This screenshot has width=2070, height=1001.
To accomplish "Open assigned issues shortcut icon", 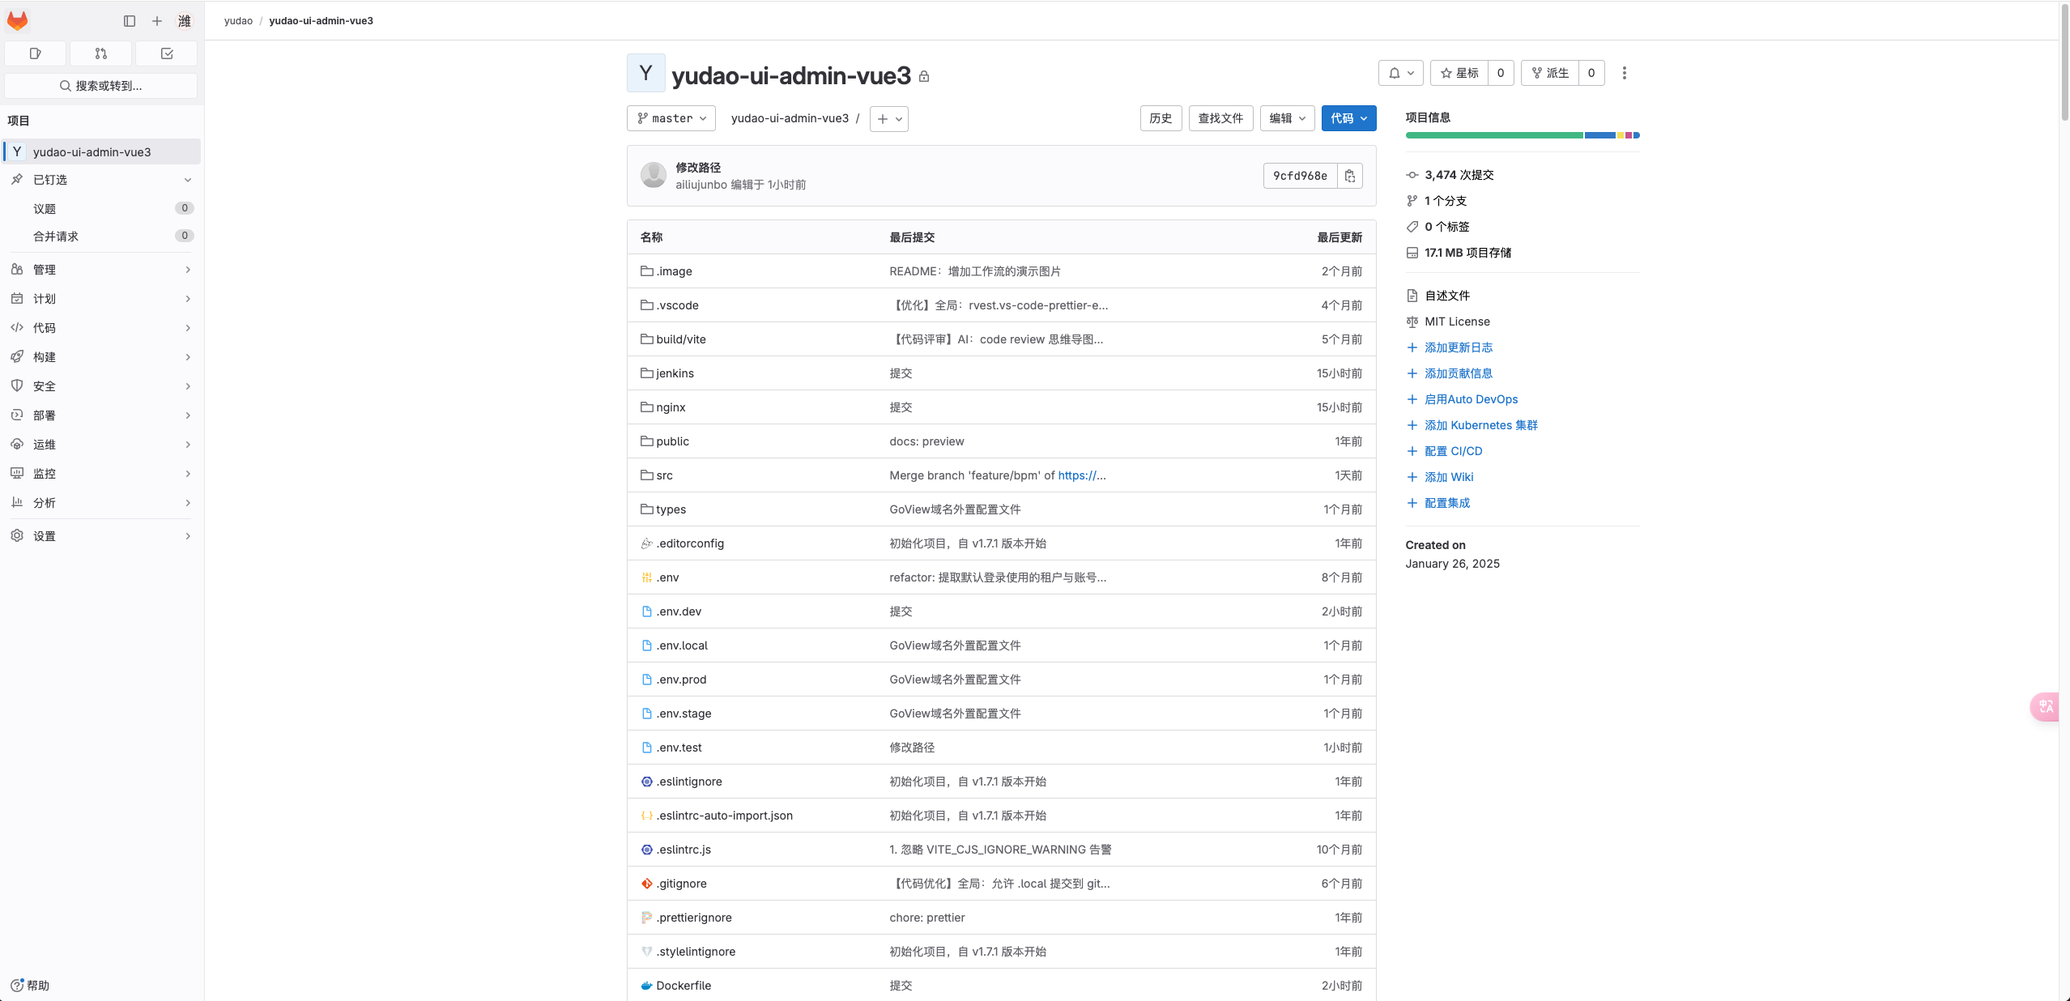I will pos(36,53).
